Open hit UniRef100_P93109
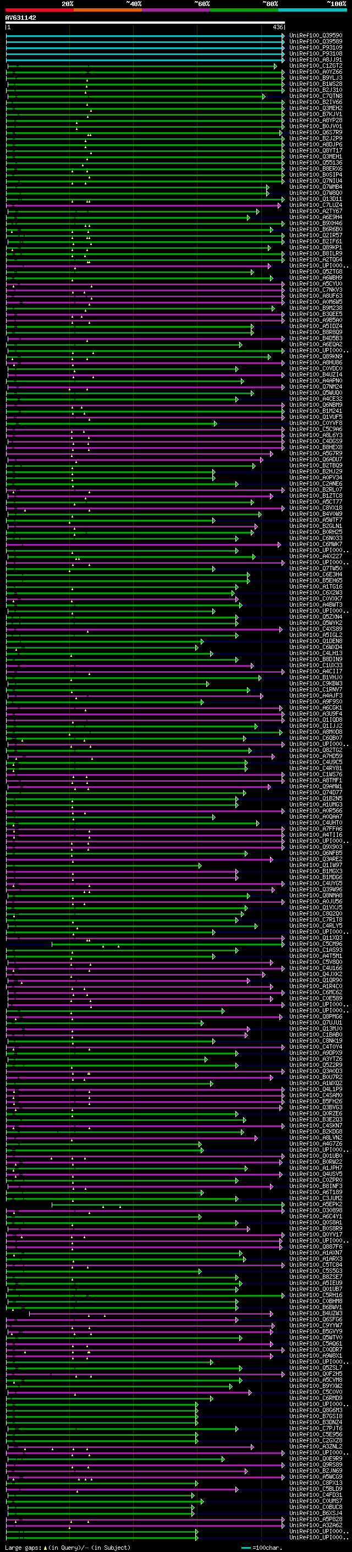 [316, 47]
